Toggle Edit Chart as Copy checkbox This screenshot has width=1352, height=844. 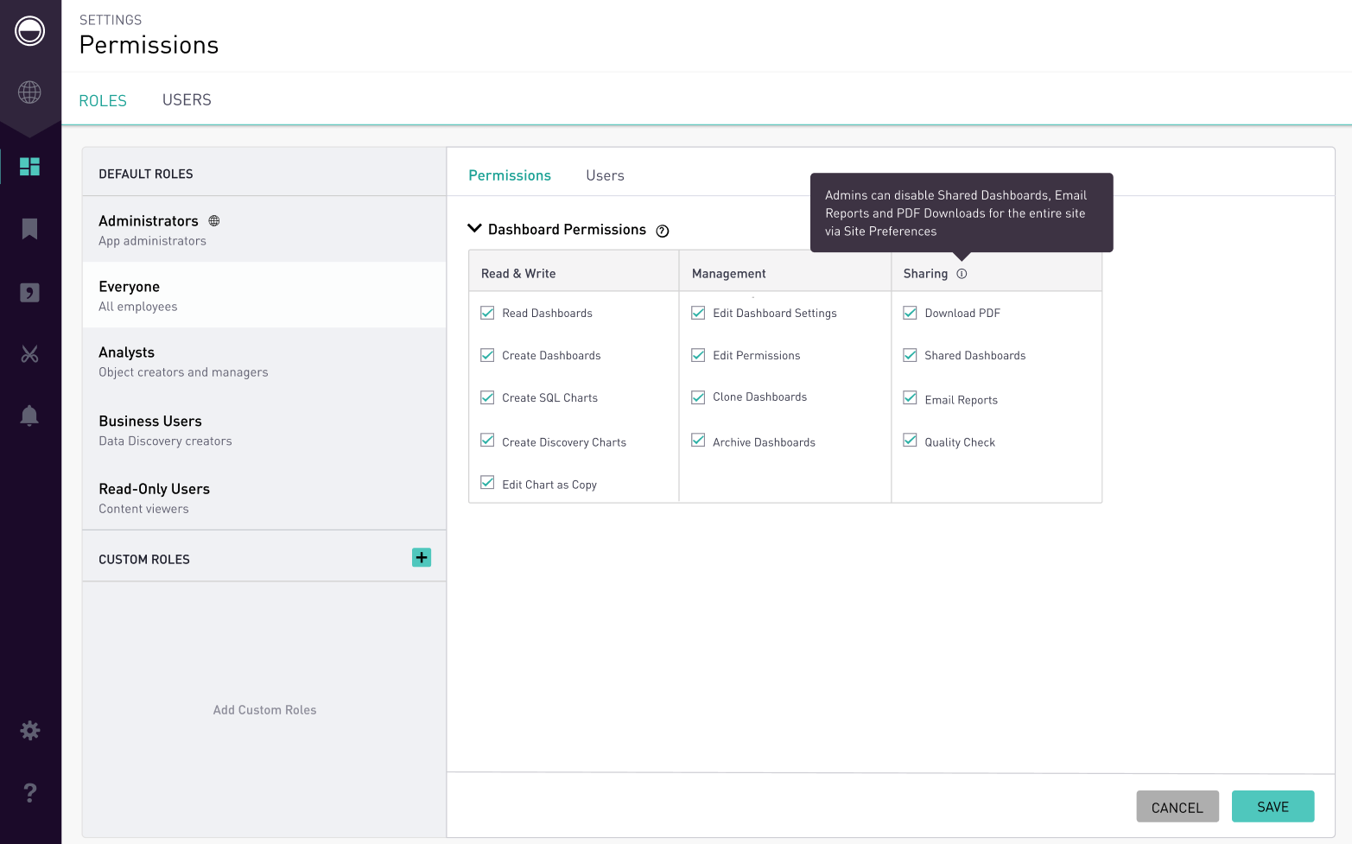[487, 482]
